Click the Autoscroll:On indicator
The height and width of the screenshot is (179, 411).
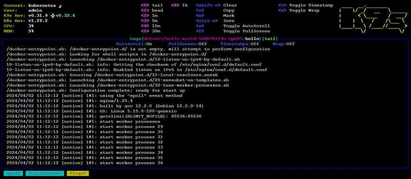point(134,44)
